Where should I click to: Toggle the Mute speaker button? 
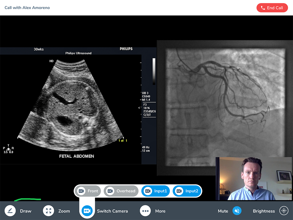pyautogui.click(x=237, y=211)
